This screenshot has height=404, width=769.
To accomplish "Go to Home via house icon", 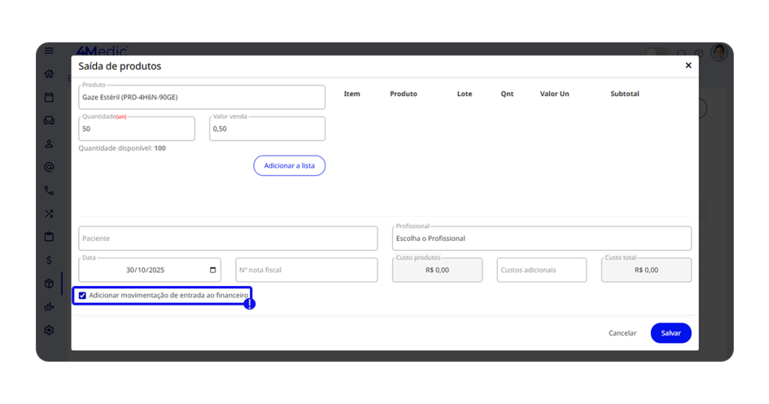I will click(x=49, y=74).
